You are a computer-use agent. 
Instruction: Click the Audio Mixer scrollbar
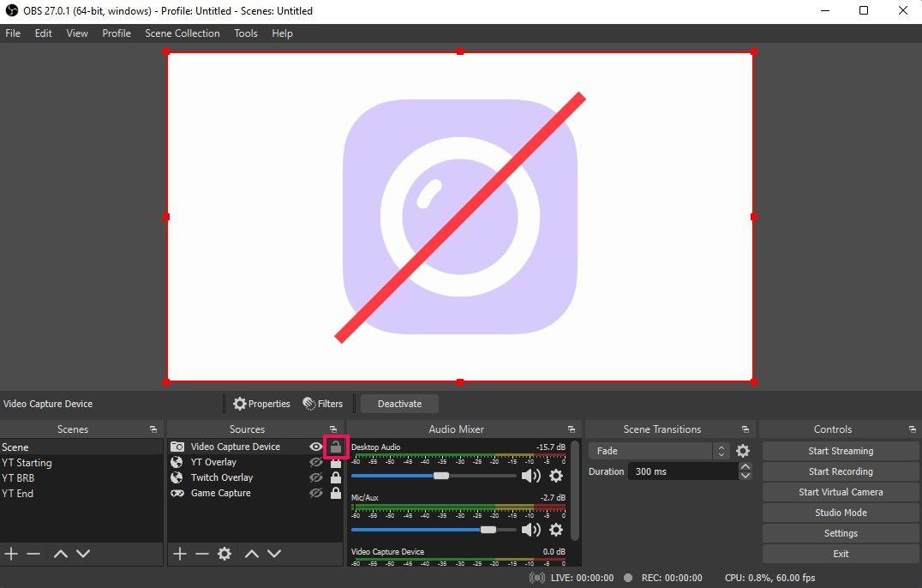[575, 491]
